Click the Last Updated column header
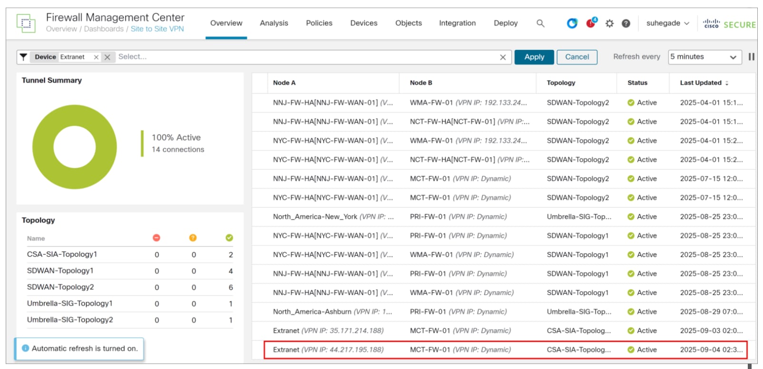The height and width of the screenshot is (369, 763). click(x=701, y=83)
